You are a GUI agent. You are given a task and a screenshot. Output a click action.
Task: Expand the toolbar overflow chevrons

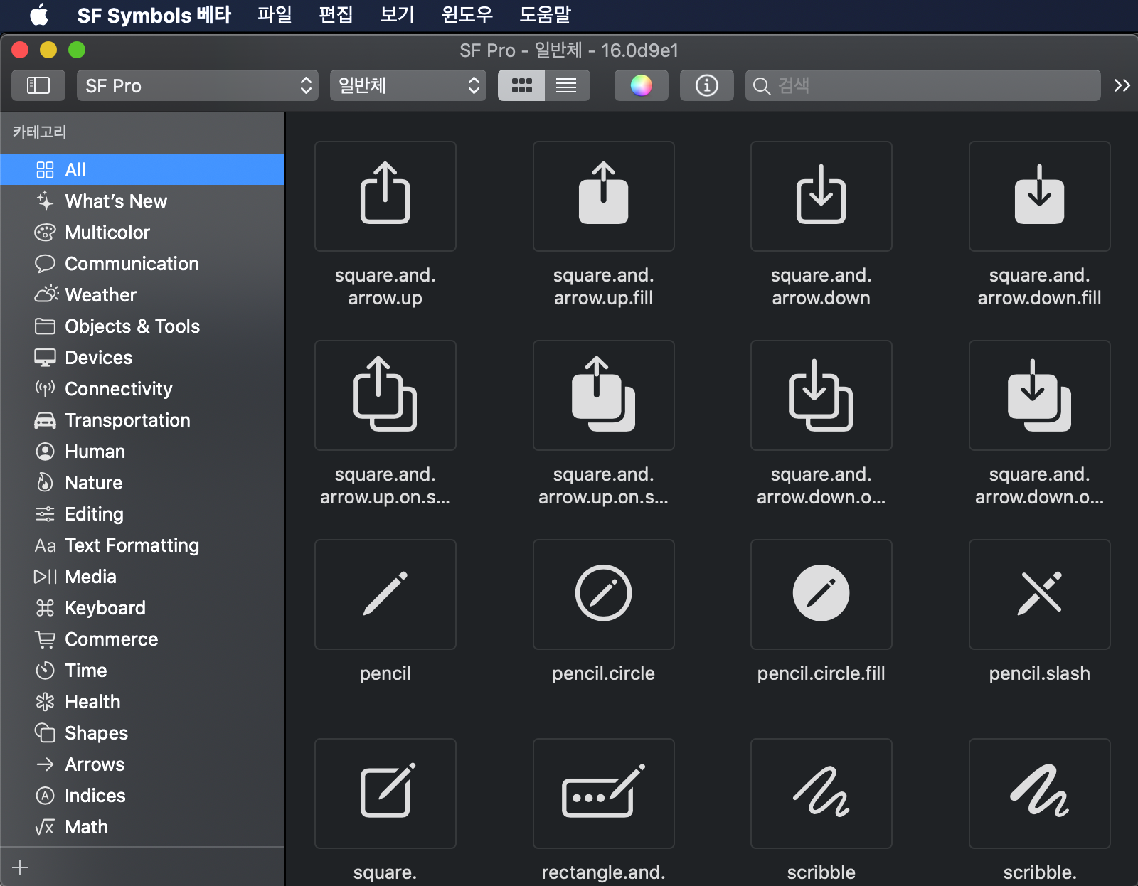1122,85
